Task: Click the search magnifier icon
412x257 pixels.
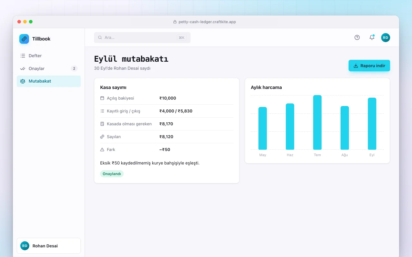Action: [x=100, y=38]
